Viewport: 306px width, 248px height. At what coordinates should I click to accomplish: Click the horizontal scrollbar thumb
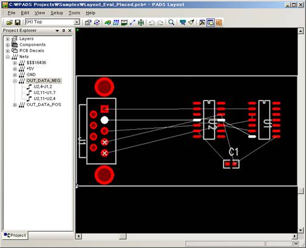click(123, 236)
